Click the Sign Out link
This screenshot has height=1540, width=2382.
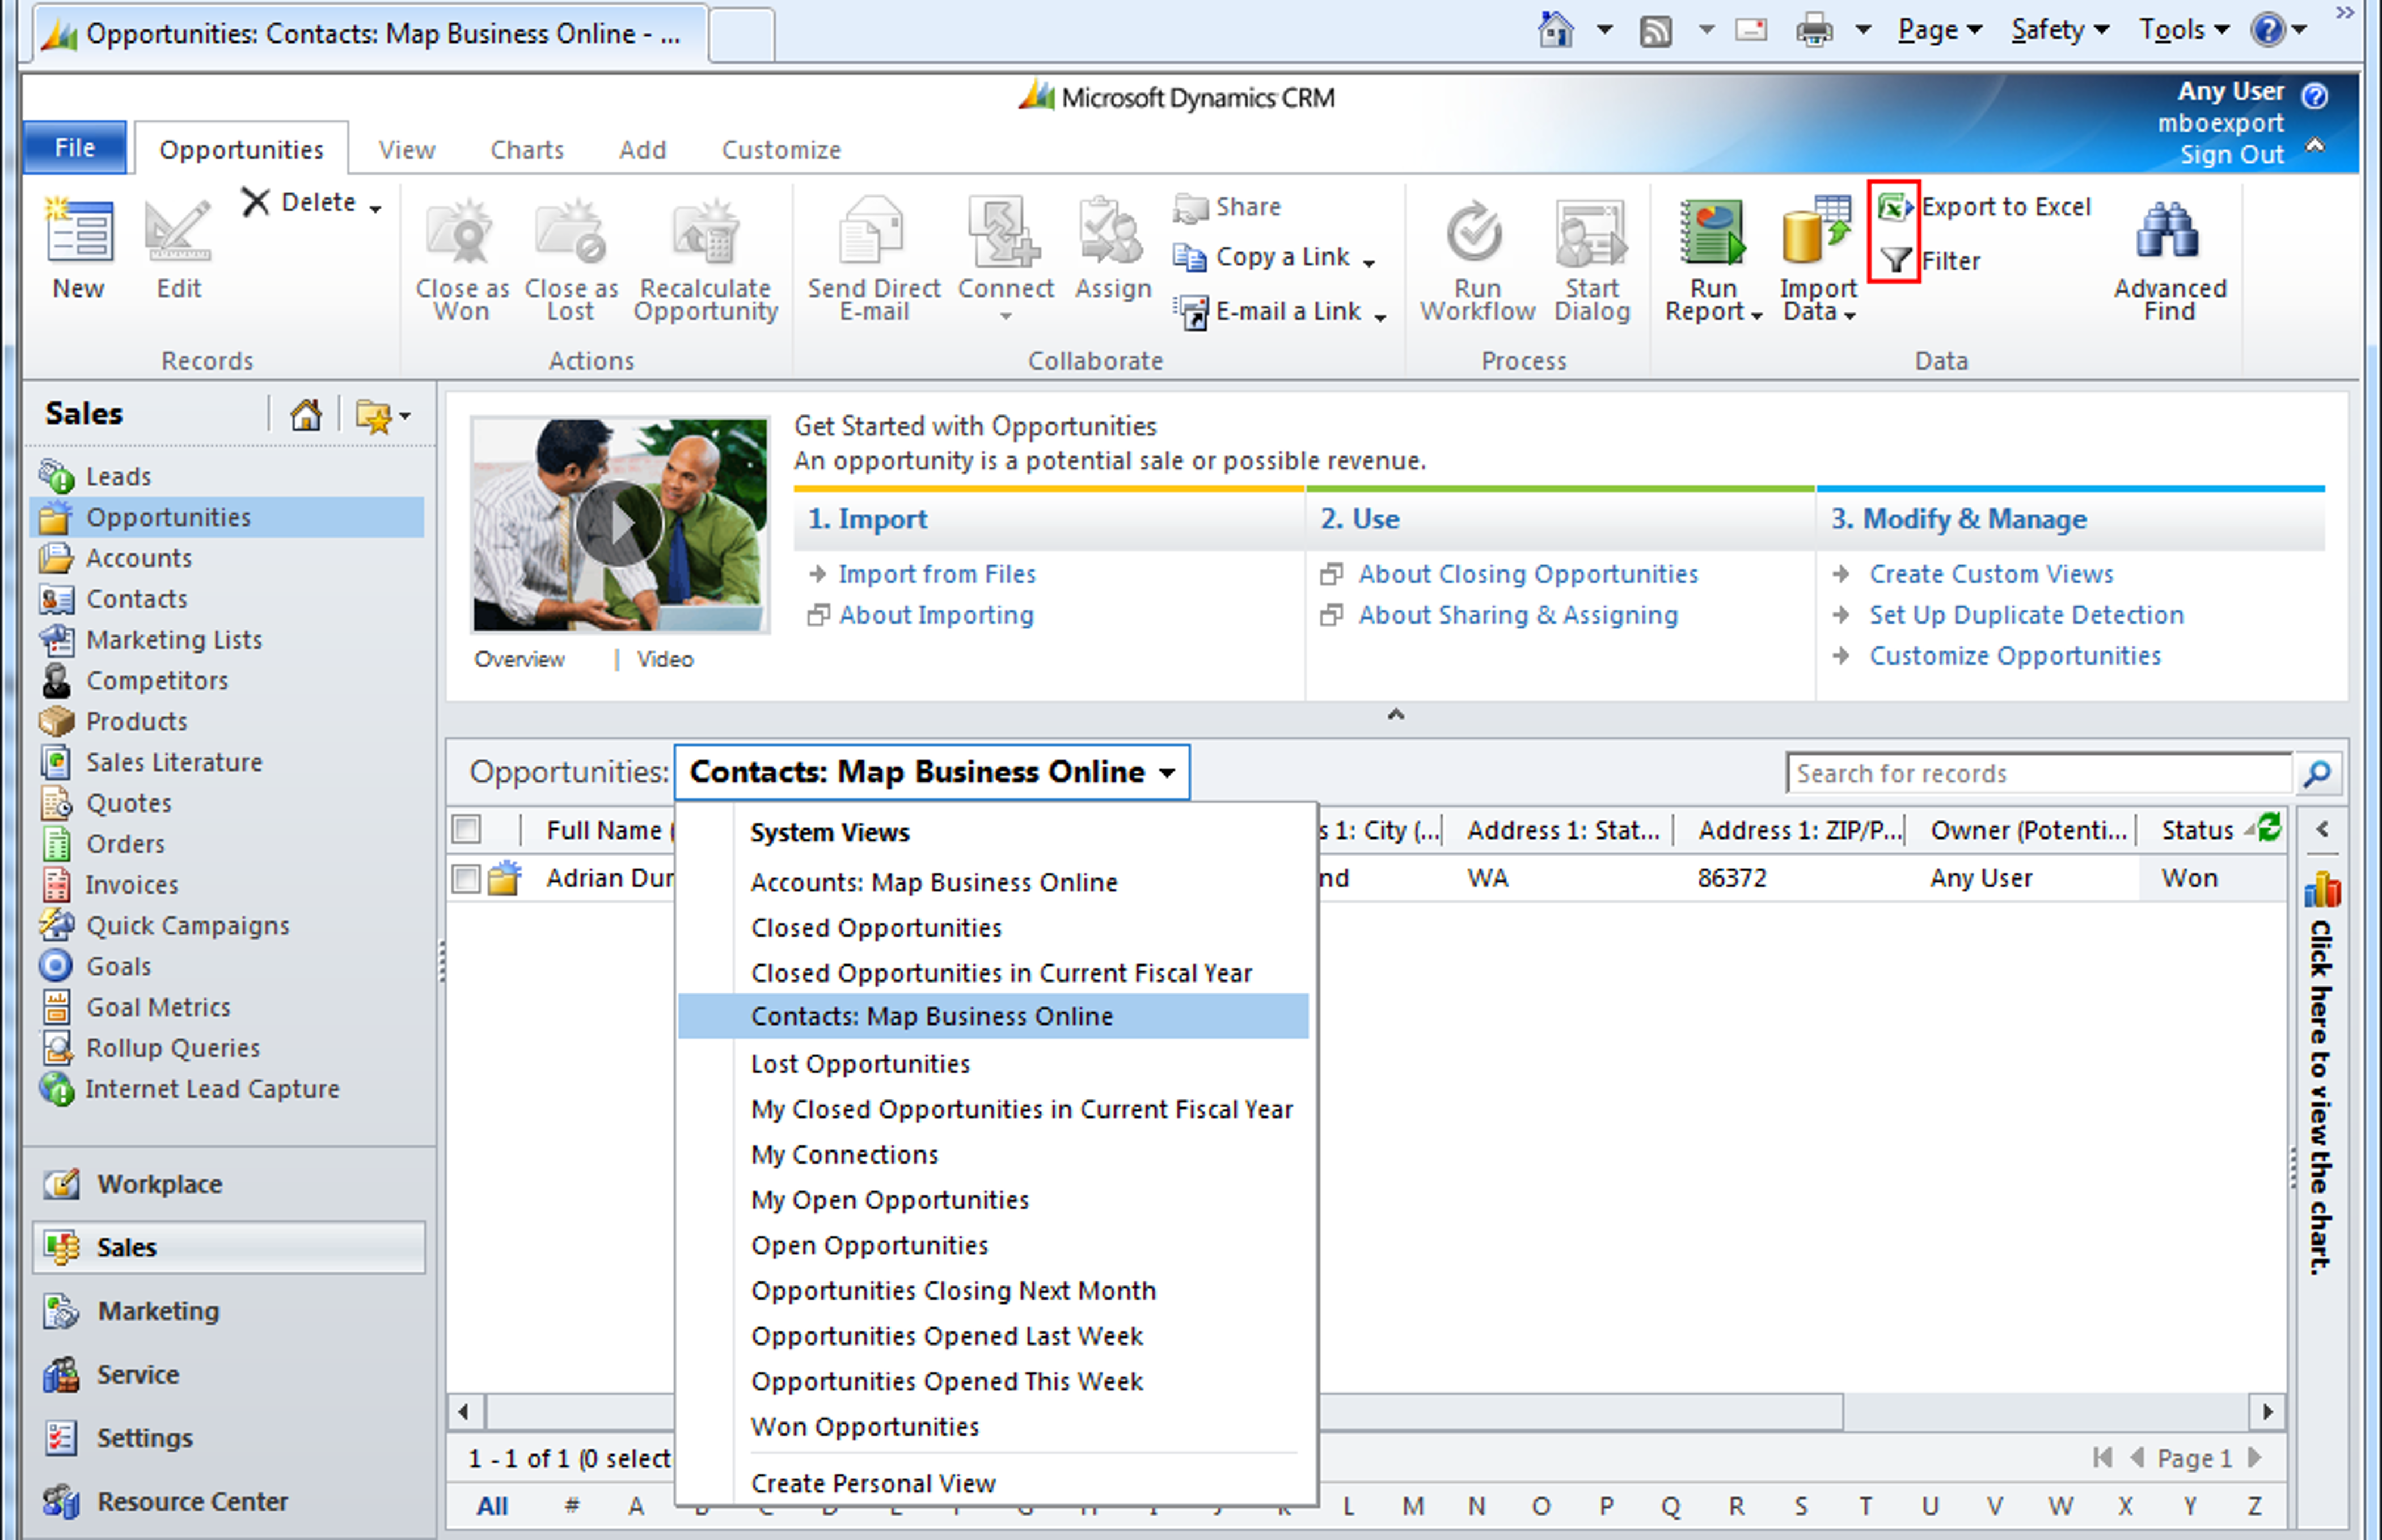pyautogui.click(x=2232, y=155)
